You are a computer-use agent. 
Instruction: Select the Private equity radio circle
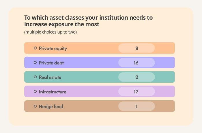(35, 48)
